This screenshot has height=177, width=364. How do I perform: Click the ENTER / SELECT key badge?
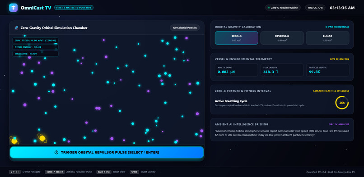pyautogui.click(x=55, y=172)
